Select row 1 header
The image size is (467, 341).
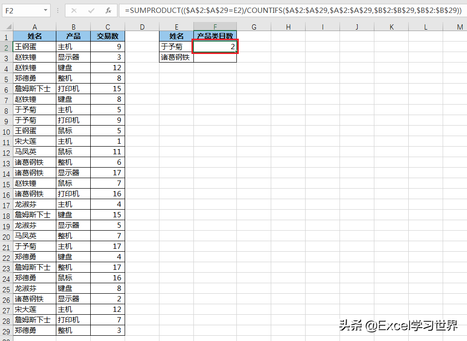(x=6, y=37)
